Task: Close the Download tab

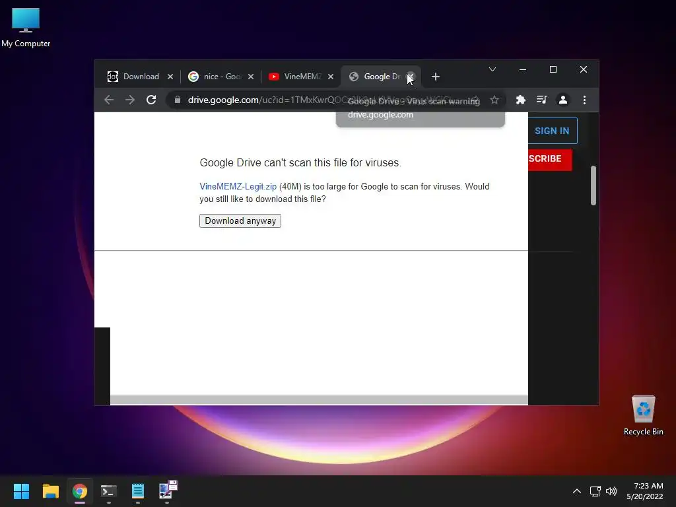Action: tap(170, 77)
